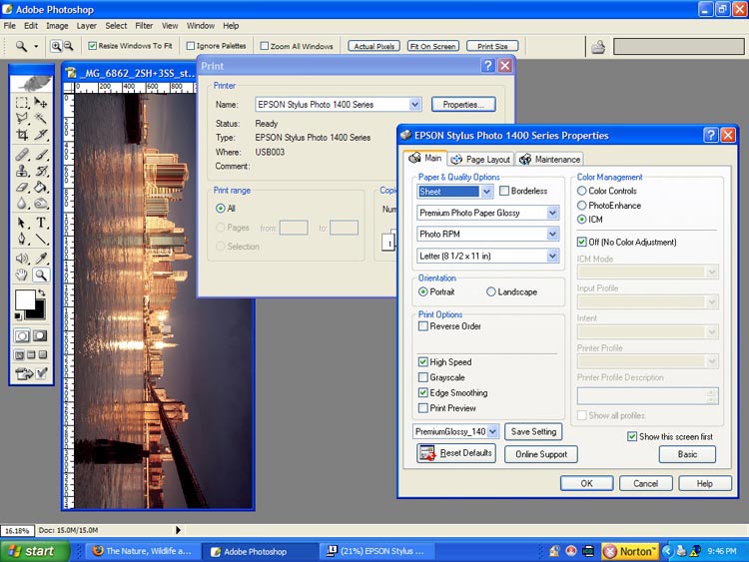Check the Borderless option
This screenshot has height=562, width=749.
point(504,191)
